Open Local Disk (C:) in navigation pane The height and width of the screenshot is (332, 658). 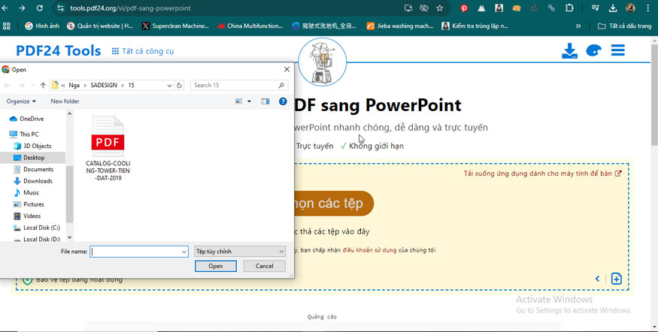point(41,228)
